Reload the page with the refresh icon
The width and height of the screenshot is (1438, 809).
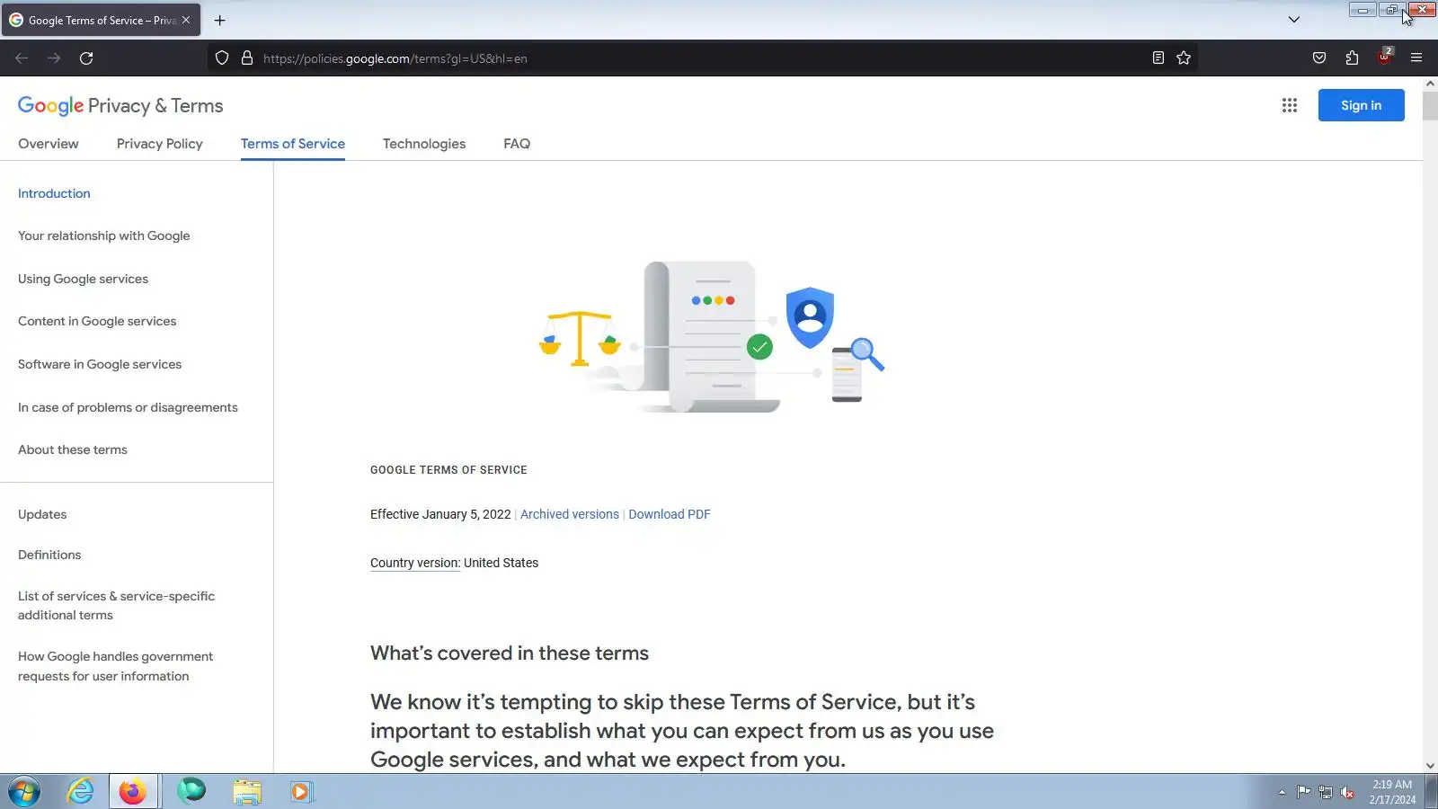coord(86,58)
